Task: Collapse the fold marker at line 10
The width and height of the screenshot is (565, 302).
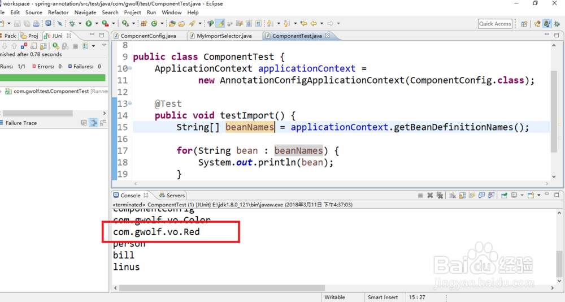Action: [130, 68]
